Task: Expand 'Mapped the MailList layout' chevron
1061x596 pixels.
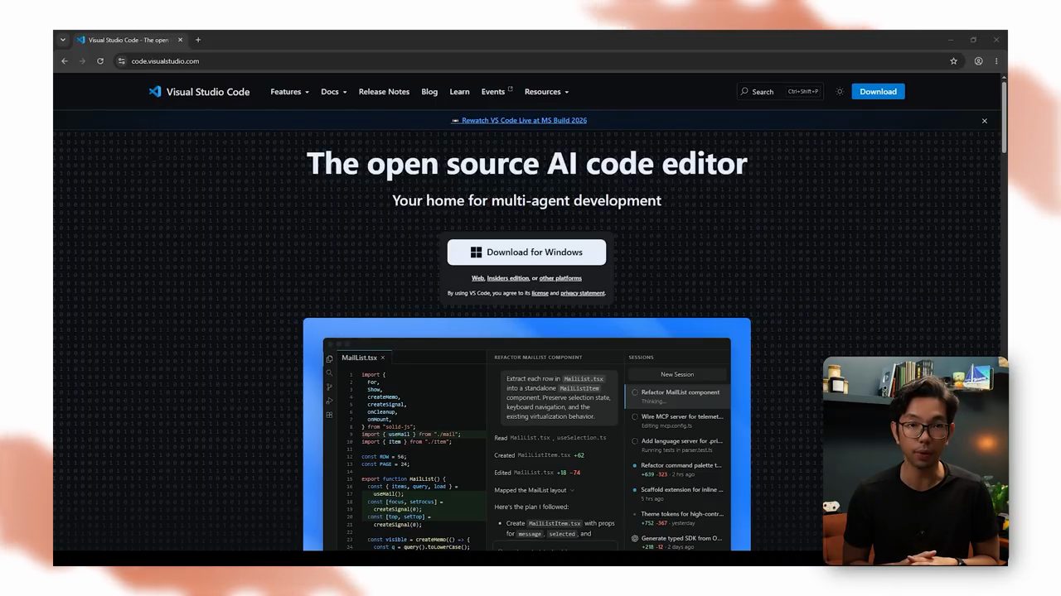Action: coord(572,490)
